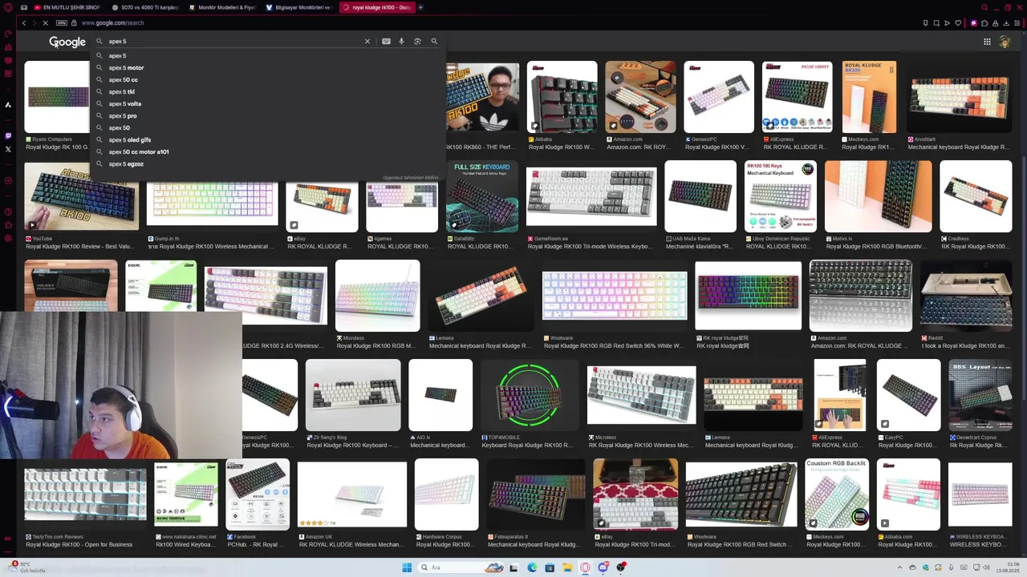The width and height of the screenshot is (1027, 577).
Task: Open the Mechkeys.com Royal Kludge image in the top row
Action: 869,96
